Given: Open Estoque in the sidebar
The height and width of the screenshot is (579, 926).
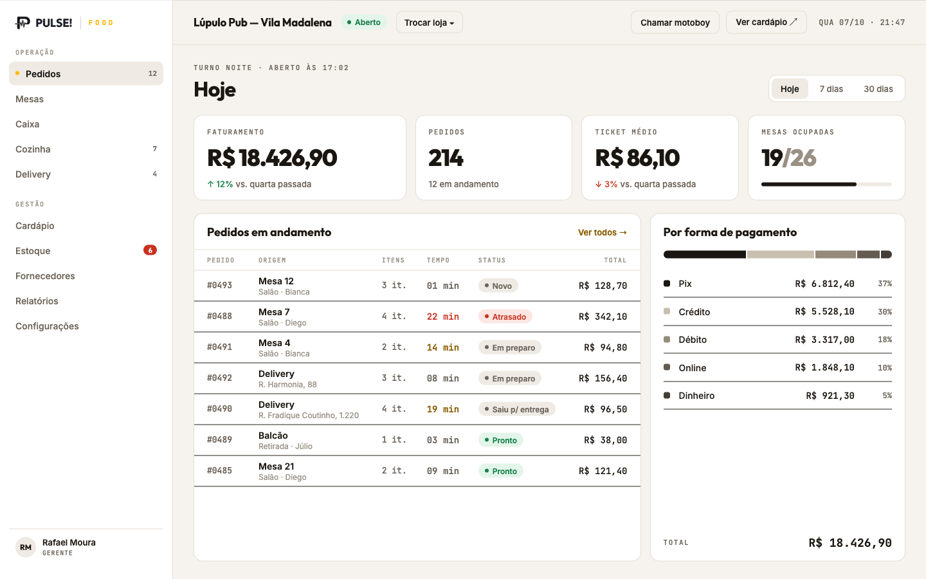Looking at the screenshot, I should pos(86,251).
